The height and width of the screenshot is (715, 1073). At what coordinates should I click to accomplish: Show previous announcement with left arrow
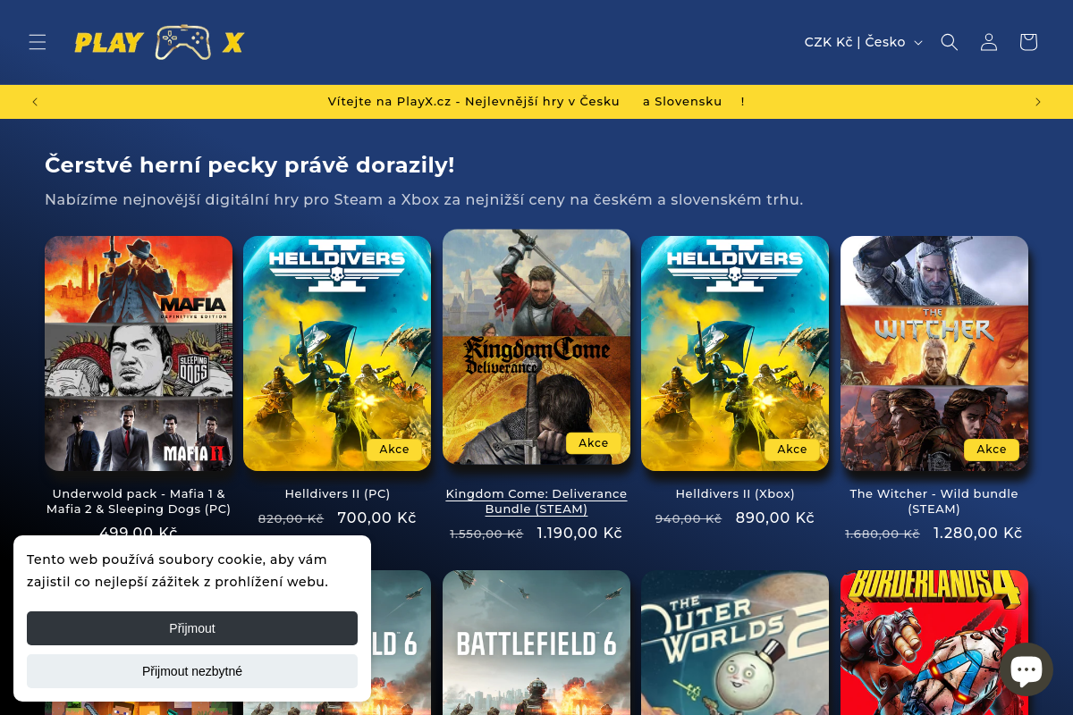pos(35,102)
